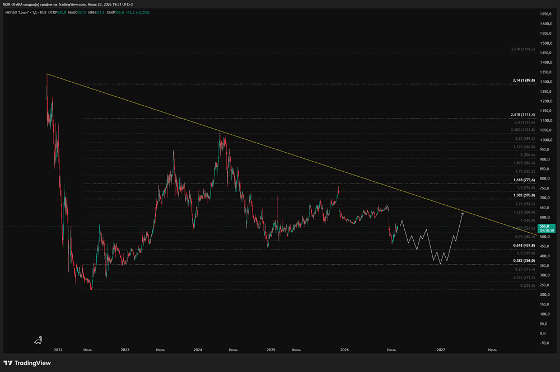Viewport: 560px width, 372px height.
Task: Click the 1000,0 price axis label
Action: [x=546, y=140]
